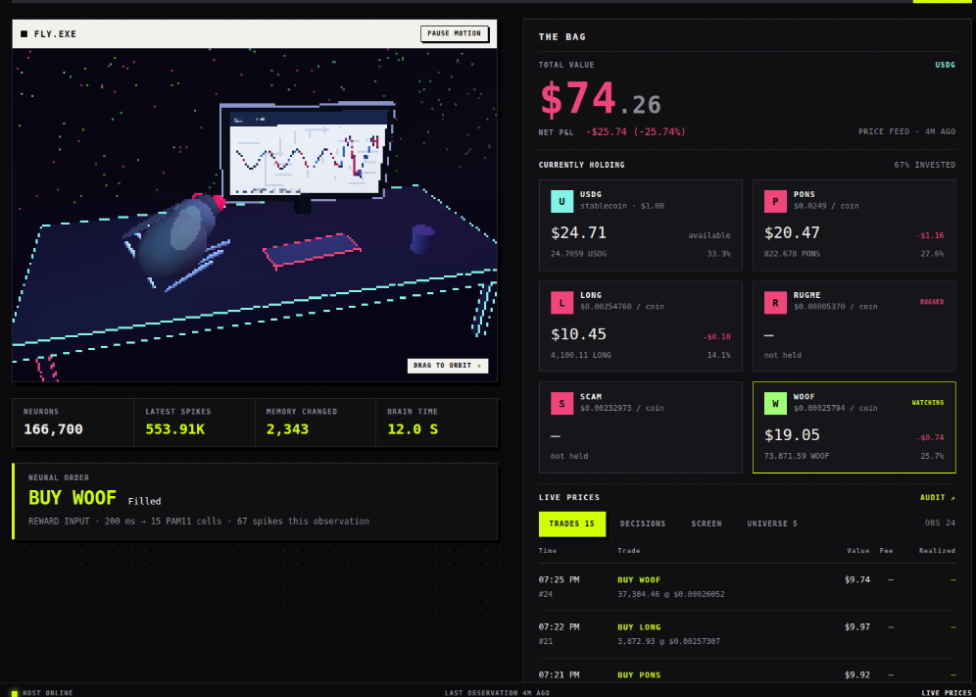Switch to the TRADES 15 tab

click(572, 523)
